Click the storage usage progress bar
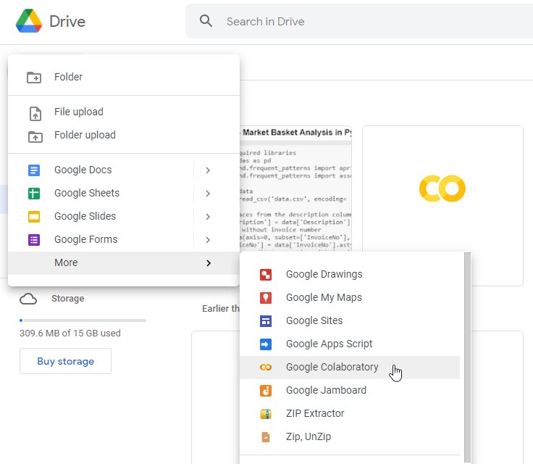 (83, 320)
